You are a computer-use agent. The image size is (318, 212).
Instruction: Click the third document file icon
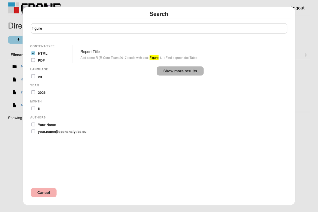click(x=15, y=105)
